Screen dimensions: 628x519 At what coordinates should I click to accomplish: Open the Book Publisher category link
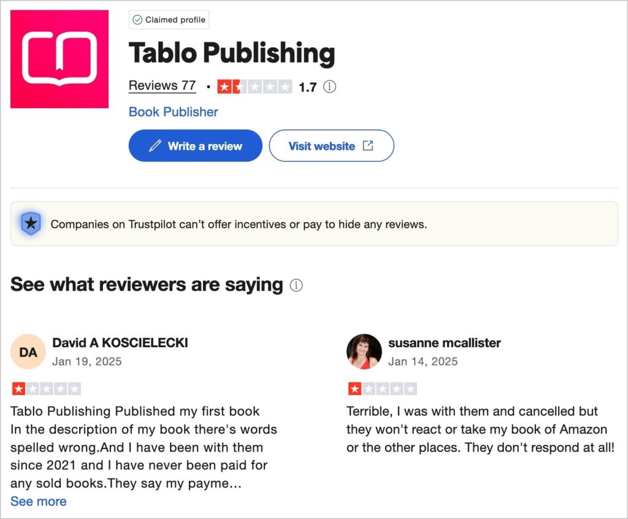click(173, 112)
